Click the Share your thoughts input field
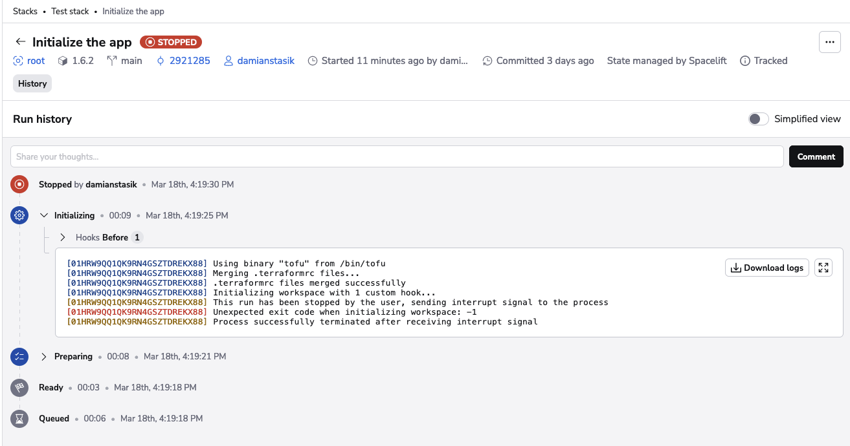The width and height of the screenshot is (850, 446). 259,156
